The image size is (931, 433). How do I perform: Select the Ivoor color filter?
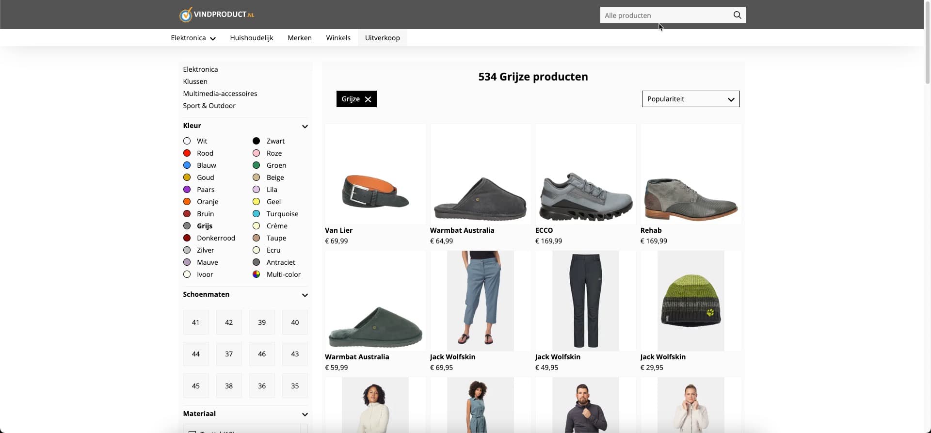click(198, 274)
